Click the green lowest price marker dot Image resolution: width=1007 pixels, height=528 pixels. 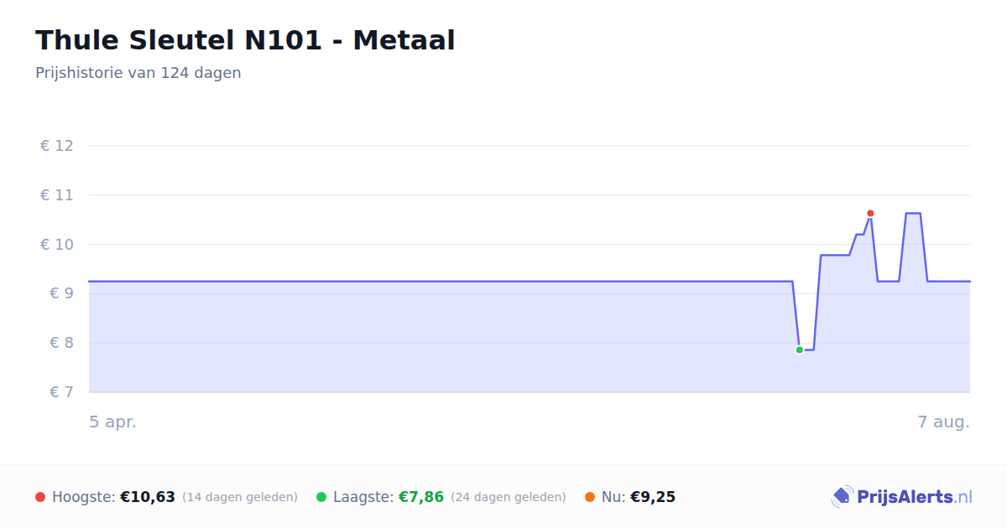800,349
